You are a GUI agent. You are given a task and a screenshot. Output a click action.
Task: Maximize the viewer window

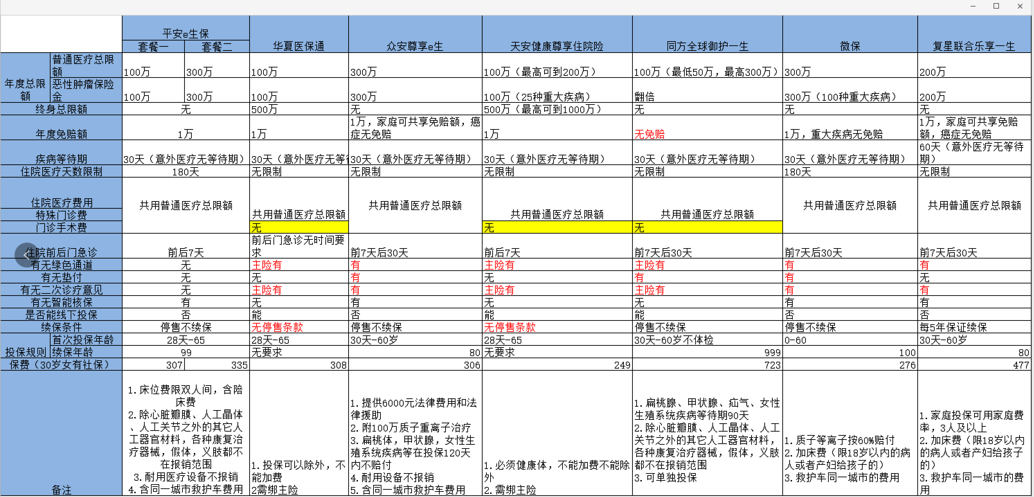pos(996,6)
